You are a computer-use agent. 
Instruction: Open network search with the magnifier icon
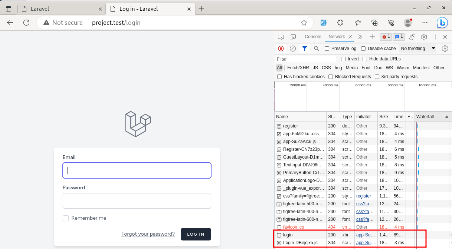(317, 49)
